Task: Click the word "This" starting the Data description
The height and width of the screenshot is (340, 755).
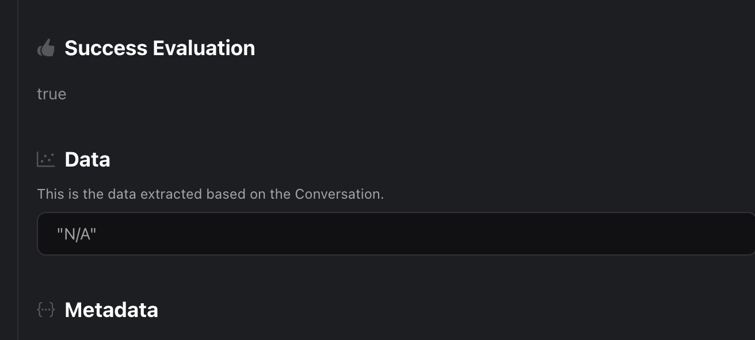Action: point(49,194)
